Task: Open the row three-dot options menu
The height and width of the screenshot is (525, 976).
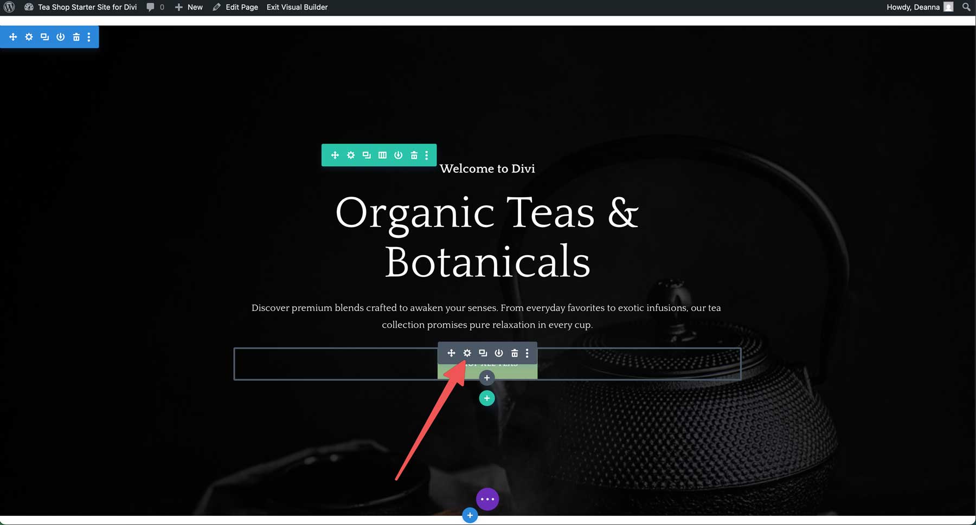Action: click(x=427, y=155)
